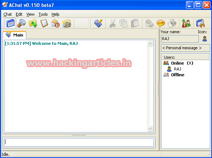Click the orange speech bubble quote icon
Image resolution: width=212 pixels, height=158 pixels.
pos(160,23)
